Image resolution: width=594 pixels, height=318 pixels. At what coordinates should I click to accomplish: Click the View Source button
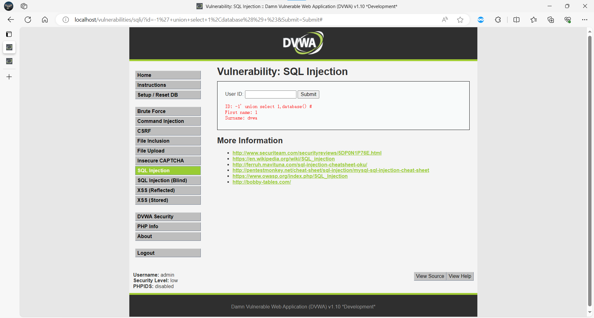tap(430, 276)
